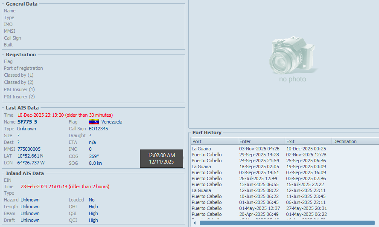Select longitude 64°26.737 W

[x=31, y=163]
